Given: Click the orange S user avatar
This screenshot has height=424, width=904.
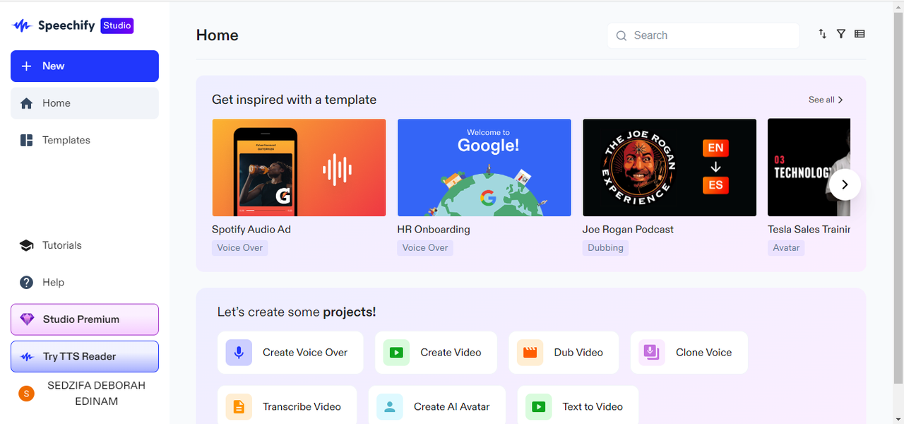Looking at the screenshot, I should coord(26,394).
